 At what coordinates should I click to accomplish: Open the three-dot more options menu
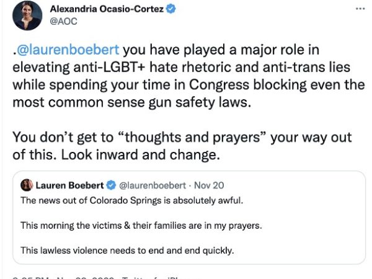pos(360,9)
